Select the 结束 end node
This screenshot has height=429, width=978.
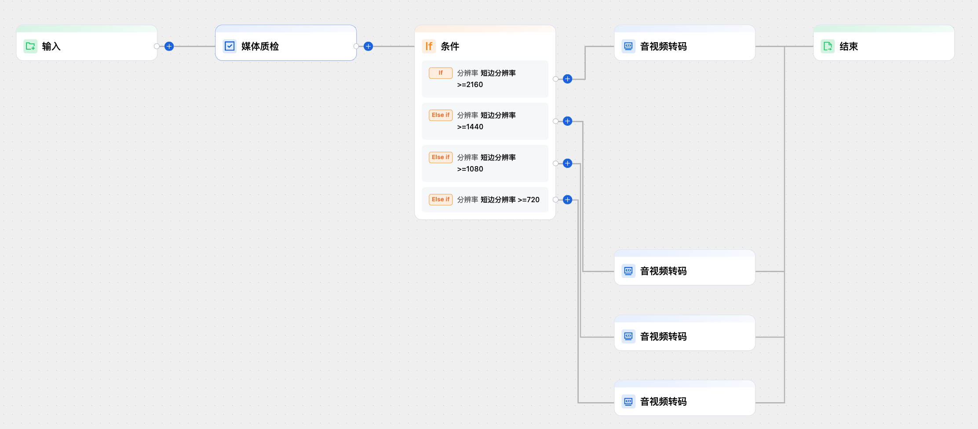tap(884, 46)
